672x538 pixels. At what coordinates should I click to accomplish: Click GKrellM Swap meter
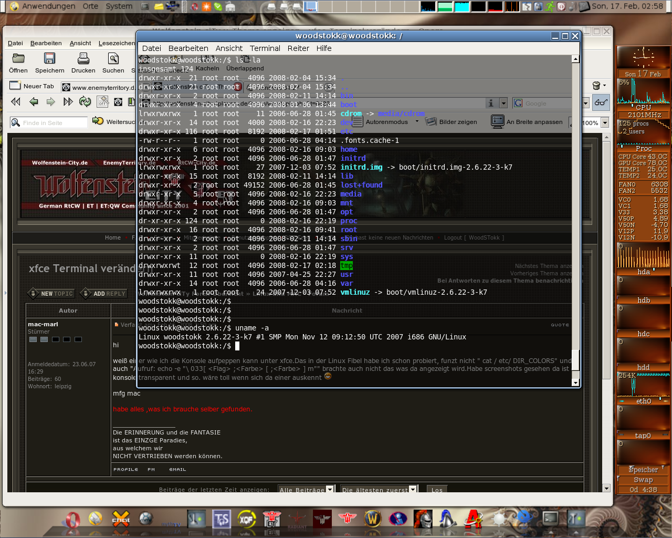click(643, 480)
